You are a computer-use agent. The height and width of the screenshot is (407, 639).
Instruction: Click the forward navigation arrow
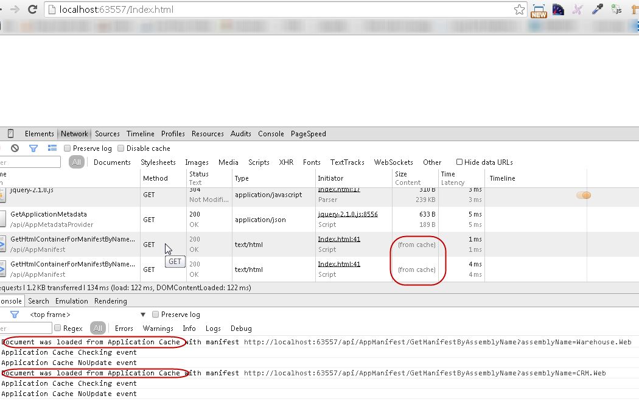click(15, 9)
